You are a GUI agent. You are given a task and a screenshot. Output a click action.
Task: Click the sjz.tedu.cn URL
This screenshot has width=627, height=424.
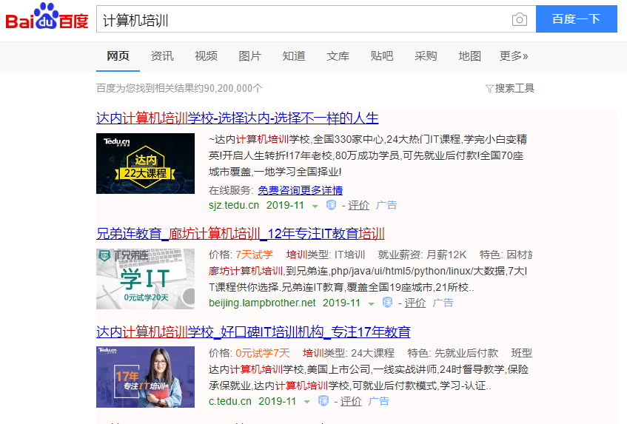point(234,206)
